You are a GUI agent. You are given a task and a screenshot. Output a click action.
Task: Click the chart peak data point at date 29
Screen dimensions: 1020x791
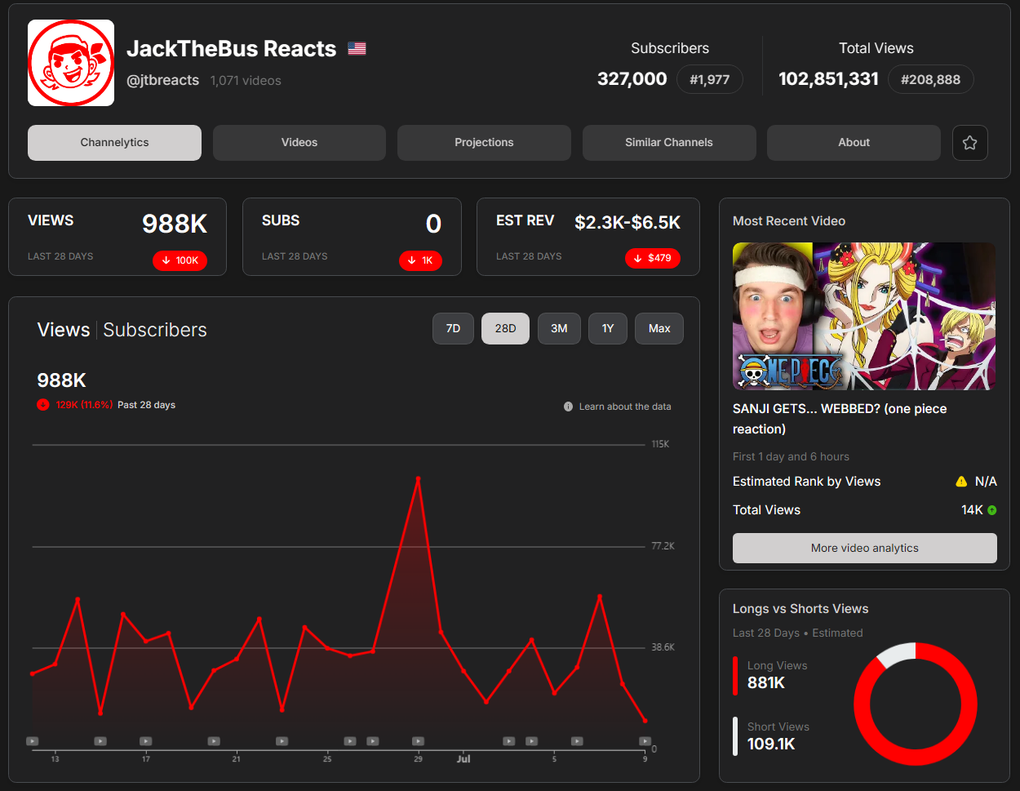click(x=418, y=478)
